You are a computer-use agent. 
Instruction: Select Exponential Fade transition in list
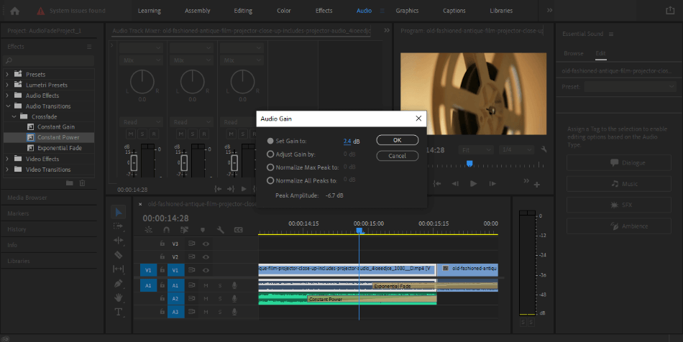59,148
